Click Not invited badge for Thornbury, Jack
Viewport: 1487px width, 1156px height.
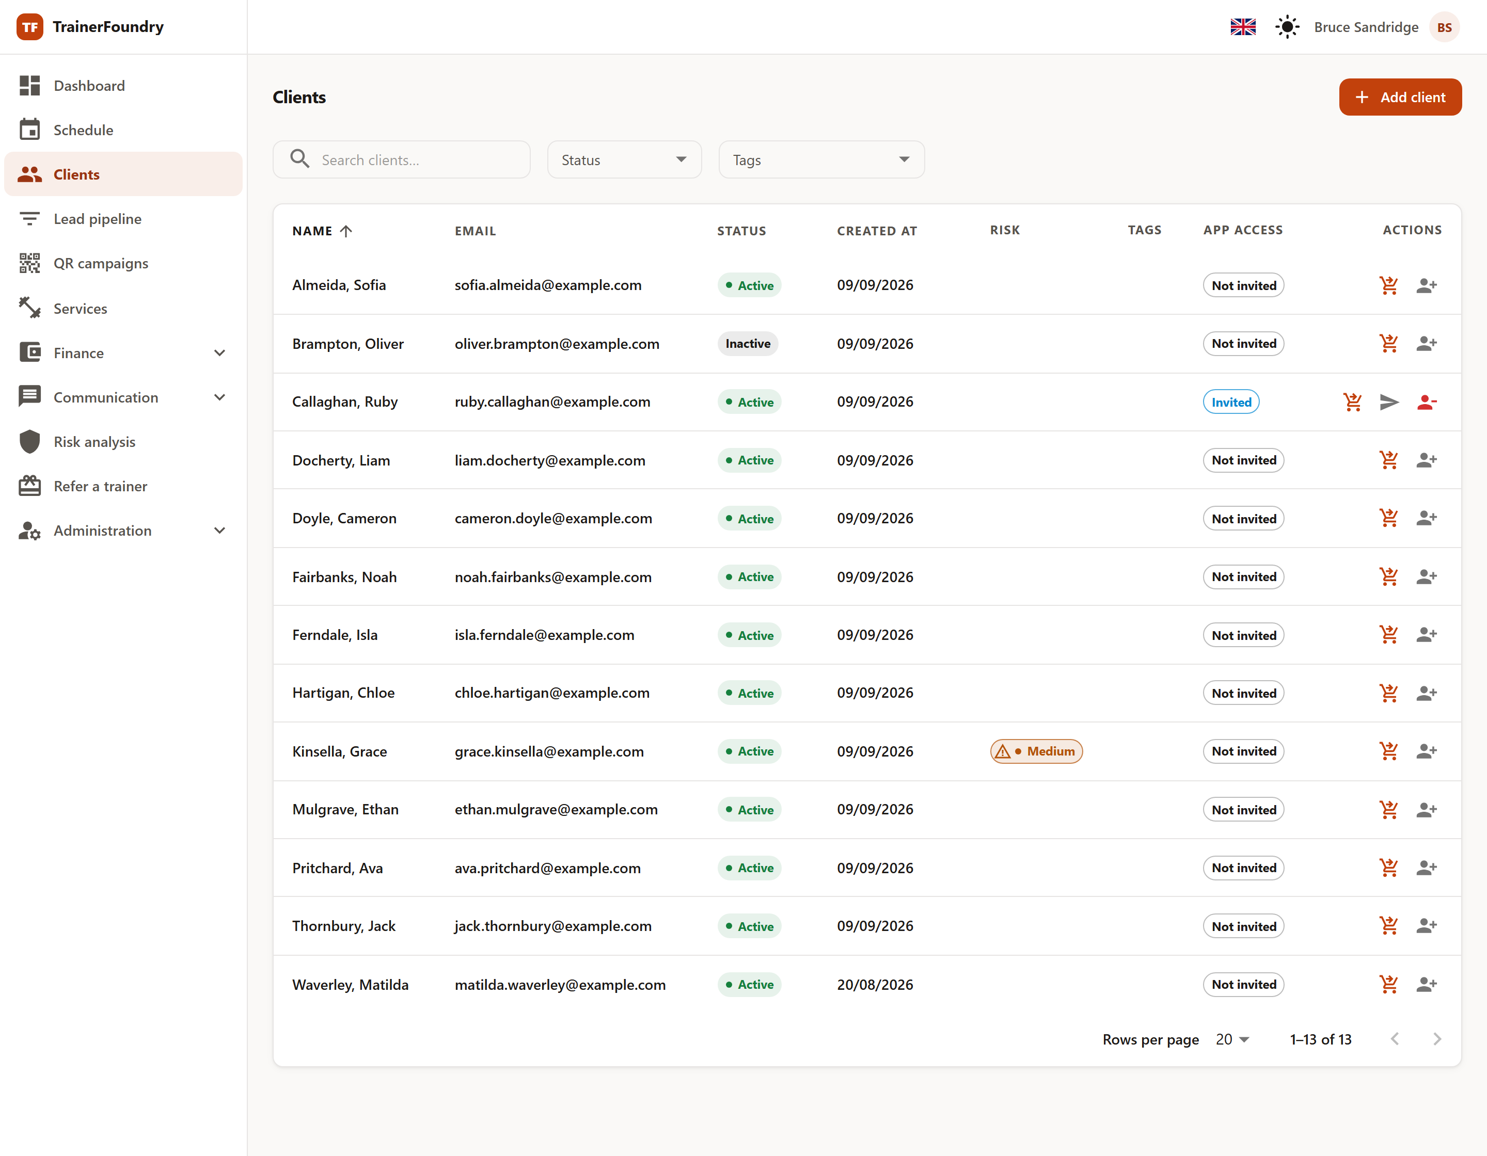pyautogui.click(x=1243, y=926)
